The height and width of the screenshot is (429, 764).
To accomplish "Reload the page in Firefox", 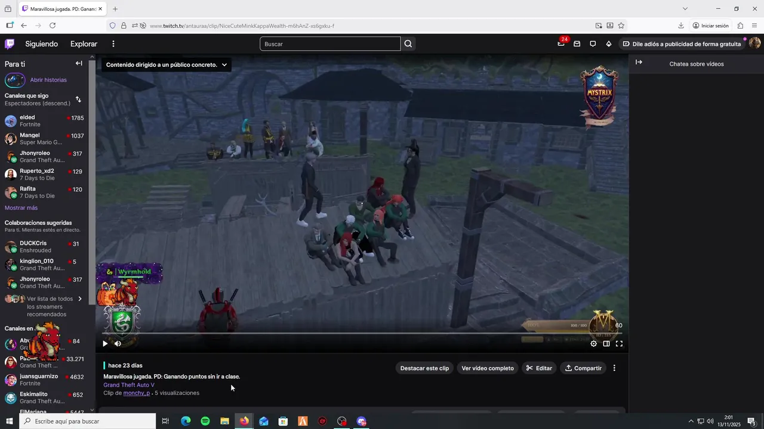I will (x=53, y=26).
